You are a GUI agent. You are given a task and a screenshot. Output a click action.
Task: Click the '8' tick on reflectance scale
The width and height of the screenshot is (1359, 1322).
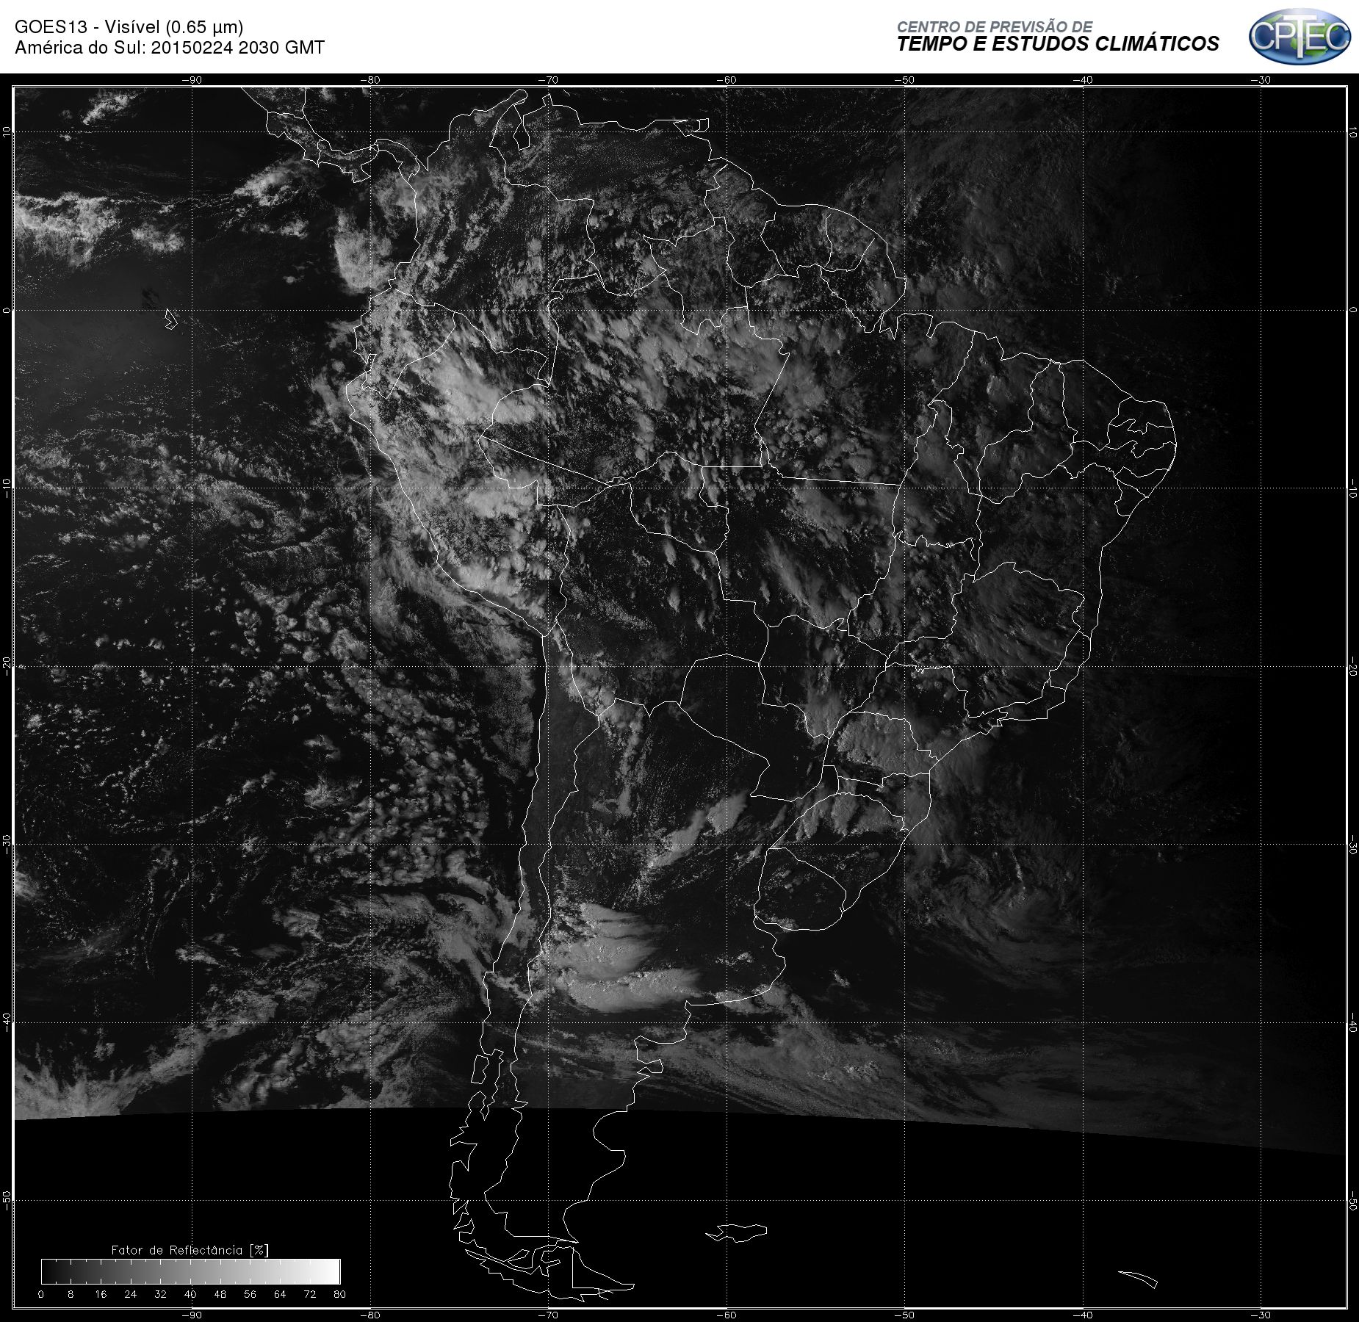(71, 1294)
